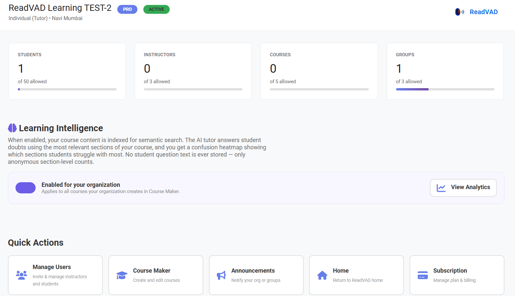
Task: Click 'Individual (Tutor) • Navi Mumbai' subtitle
Action: 45,18
